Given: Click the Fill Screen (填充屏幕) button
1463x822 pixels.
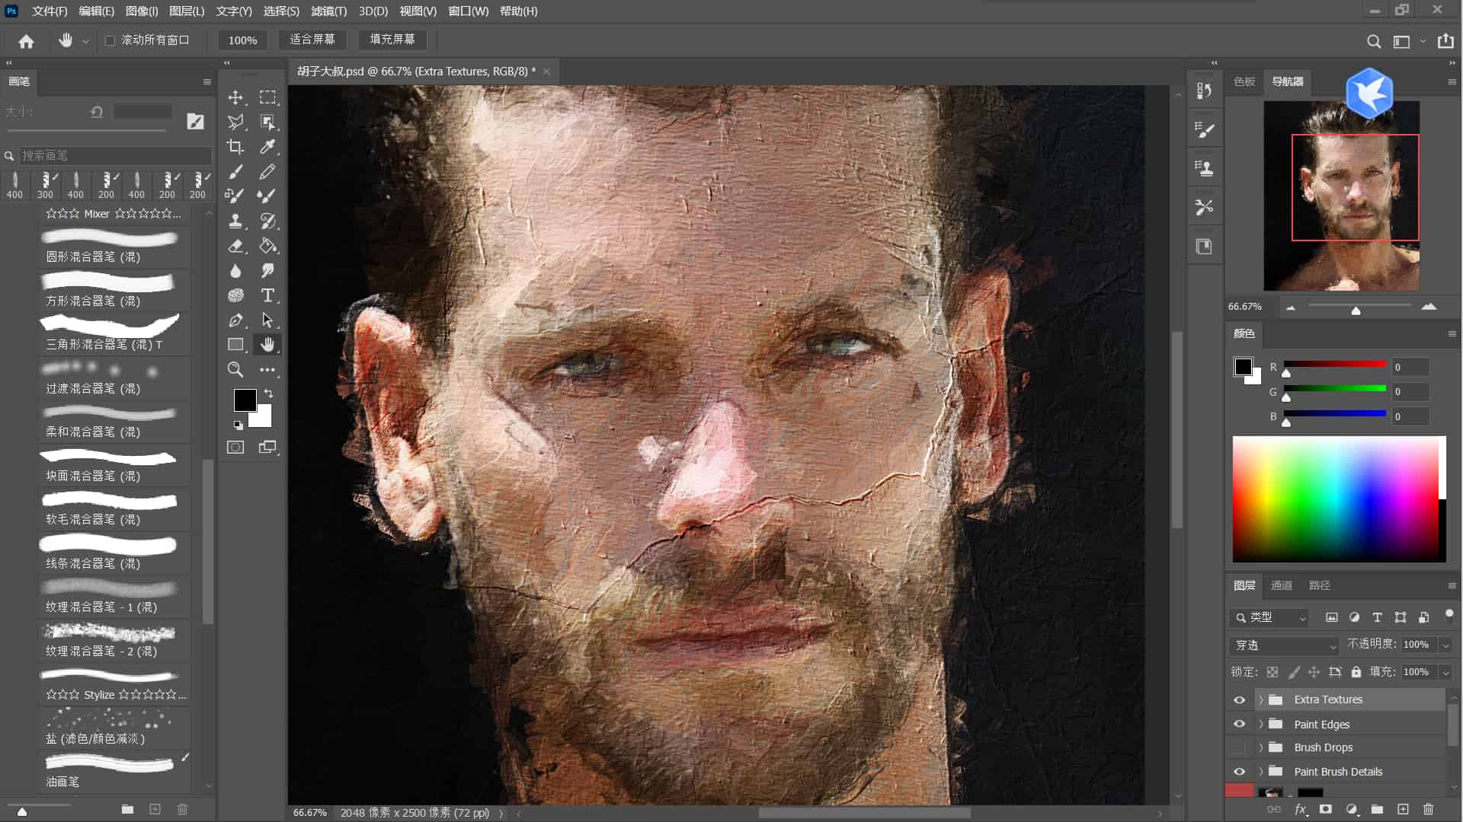Looking at the screenshot, I should (392, 40).
